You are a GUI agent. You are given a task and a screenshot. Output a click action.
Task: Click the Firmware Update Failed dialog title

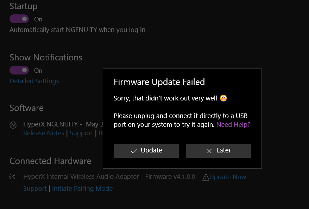[x=159, y=82]
